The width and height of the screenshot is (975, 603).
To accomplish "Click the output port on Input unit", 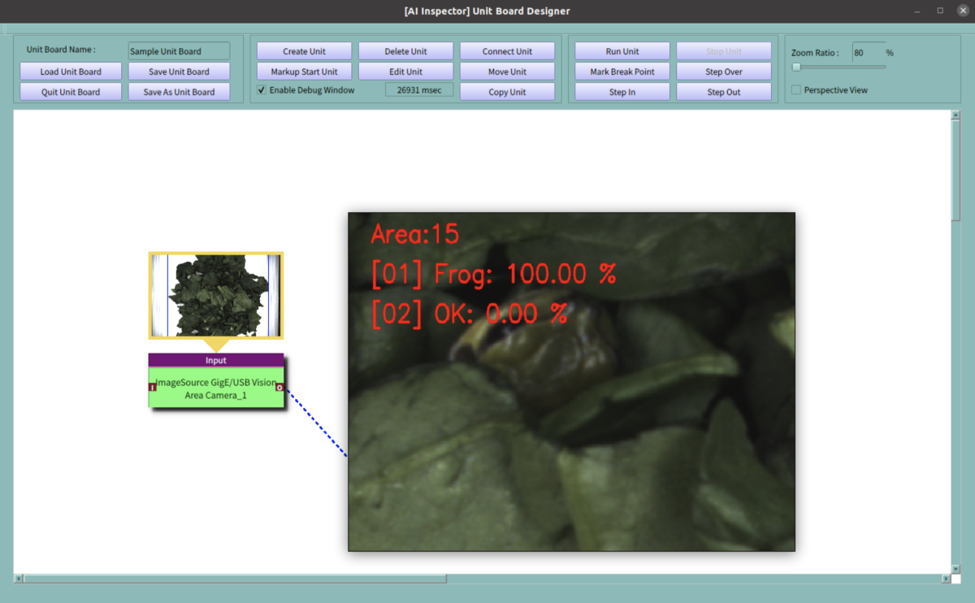I will pyautogui.click(x=279, y=388).
